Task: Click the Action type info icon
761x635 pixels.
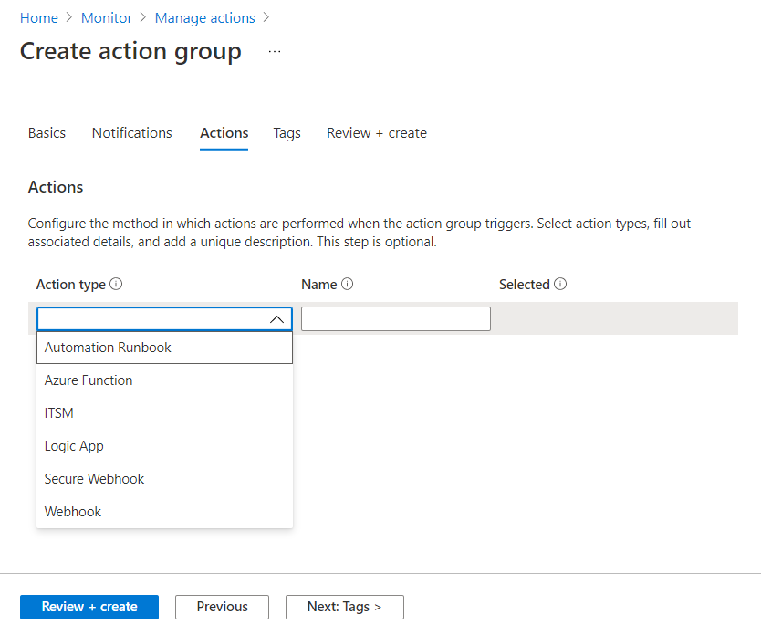Action: pos(116,284)
